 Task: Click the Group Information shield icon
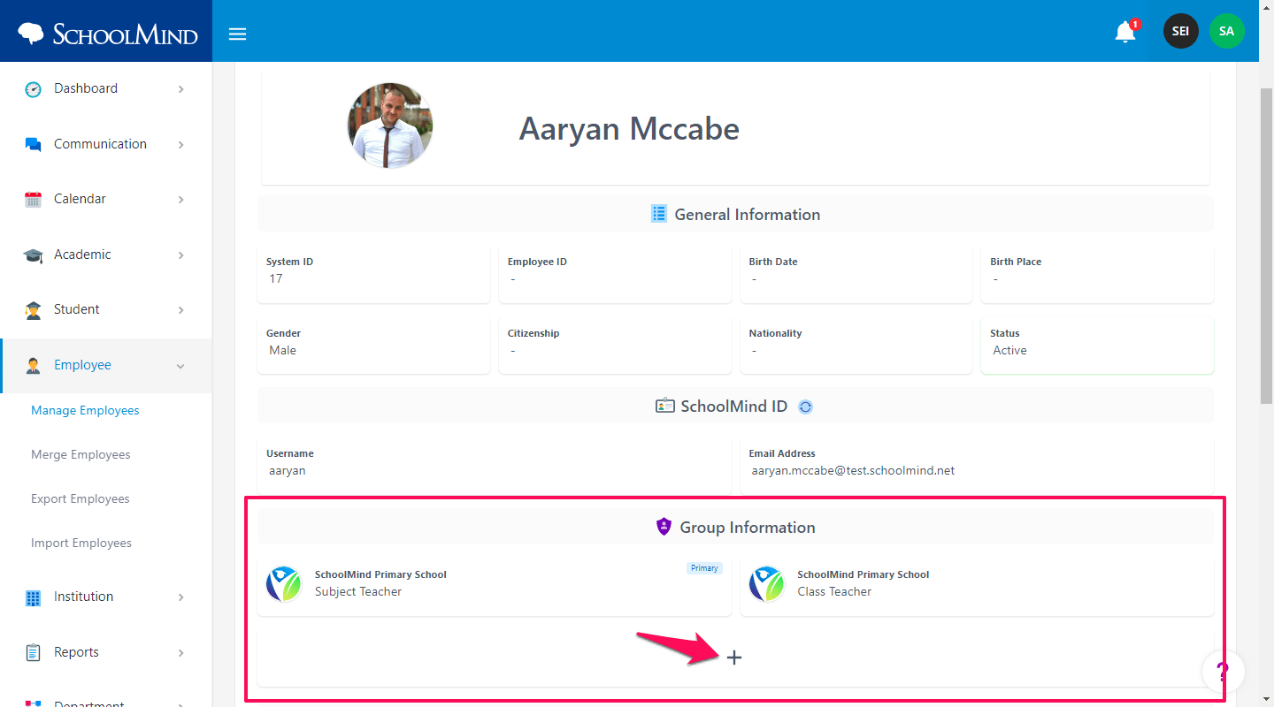coord(664,527)
